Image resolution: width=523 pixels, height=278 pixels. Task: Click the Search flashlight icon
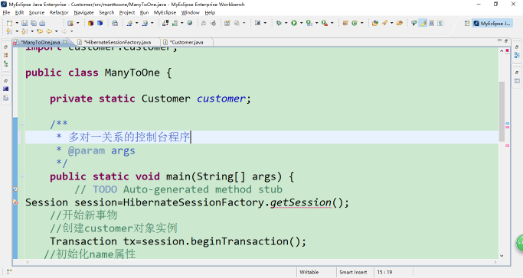(x=384, y=23)
